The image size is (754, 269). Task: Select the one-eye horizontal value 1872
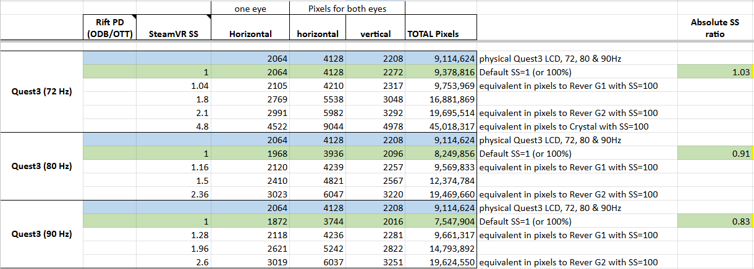click(251, 221)
